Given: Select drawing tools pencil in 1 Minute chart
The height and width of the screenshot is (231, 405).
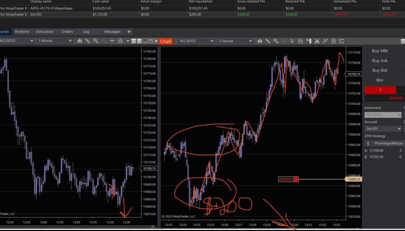Looking at the screenshot, I should [x=87, y=41].
